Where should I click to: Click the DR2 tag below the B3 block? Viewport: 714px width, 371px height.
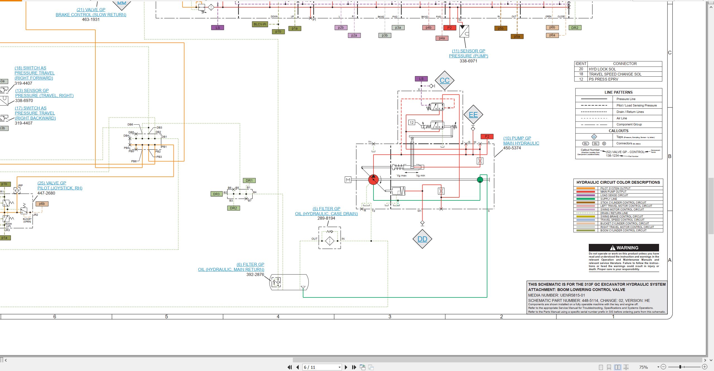pyautogui.click(x=233, y=208)
